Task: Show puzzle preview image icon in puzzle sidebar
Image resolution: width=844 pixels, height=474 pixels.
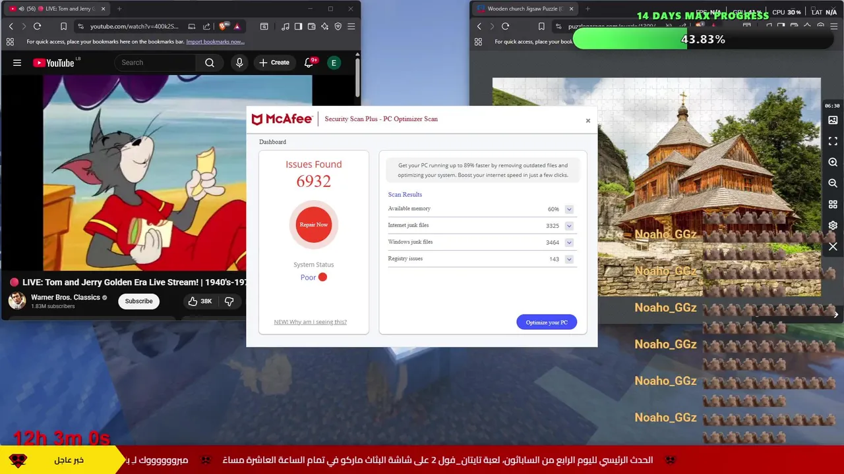Action: tap(833, 120)
